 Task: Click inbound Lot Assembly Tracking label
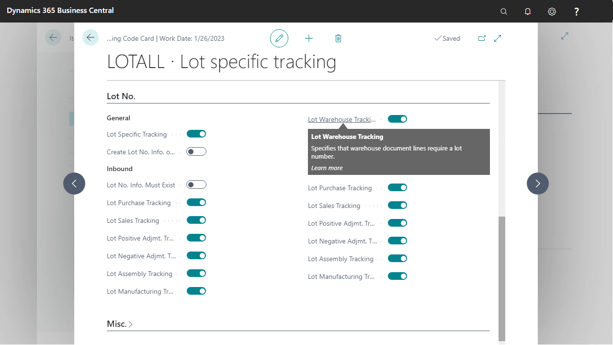[x=139, y=274]
